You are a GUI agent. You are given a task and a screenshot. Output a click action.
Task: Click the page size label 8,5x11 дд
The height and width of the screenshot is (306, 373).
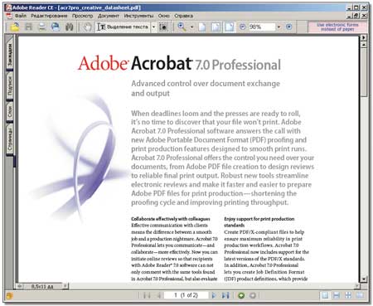click(42, 287)
